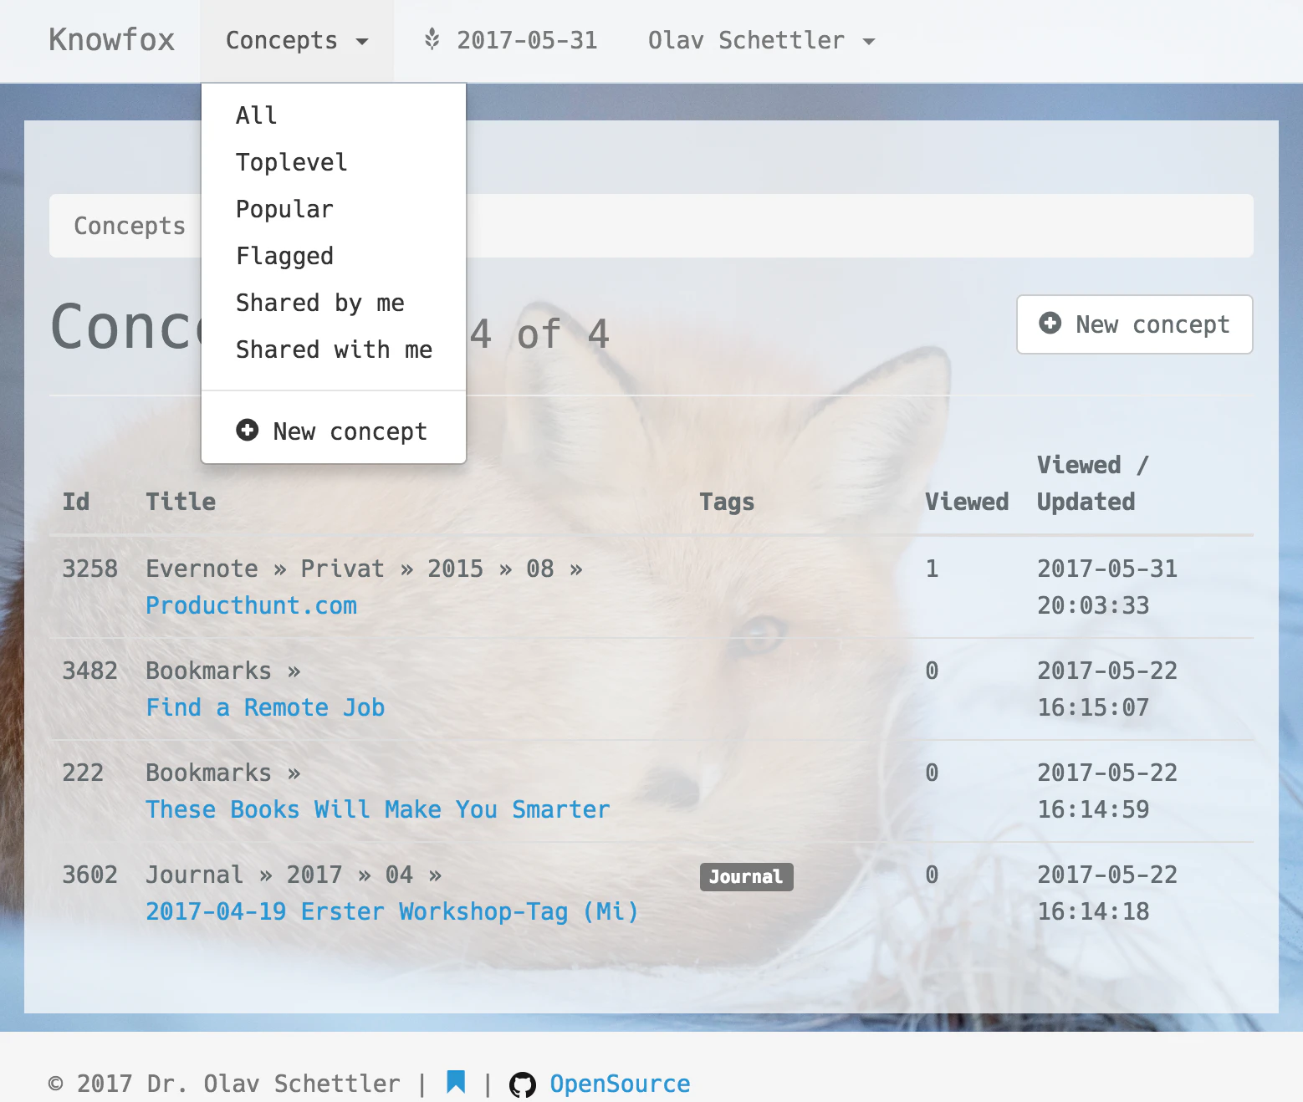Choose Popular in the dropdown

coord(284,209)
